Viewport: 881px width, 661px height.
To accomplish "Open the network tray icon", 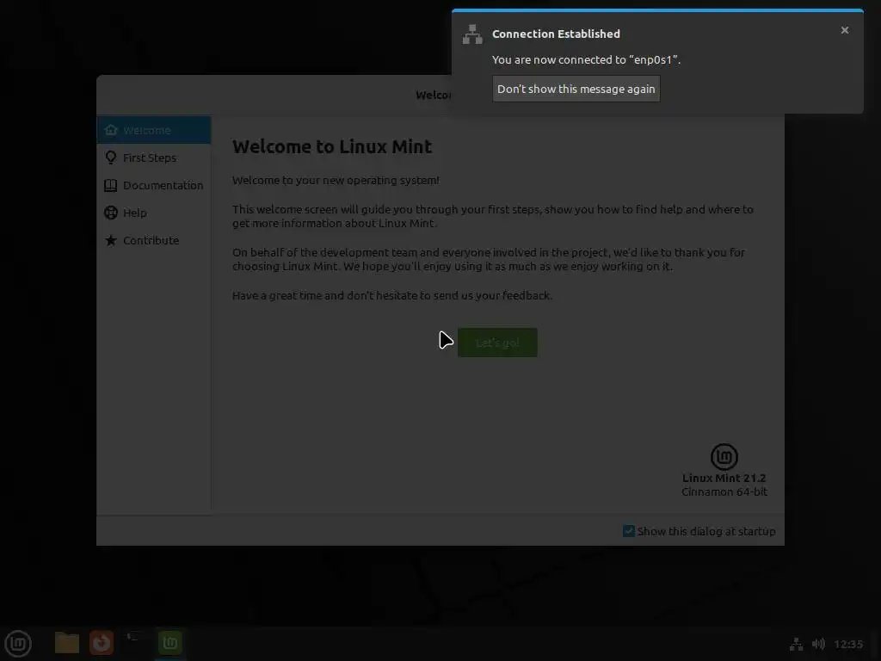I will (x=796, y=644).
